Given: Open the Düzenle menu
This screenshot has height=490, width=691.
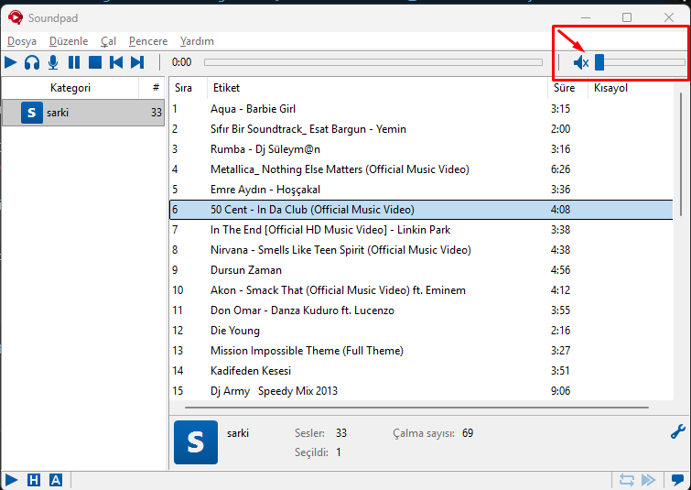Looking at the screenshot, I should click(69, 41).
